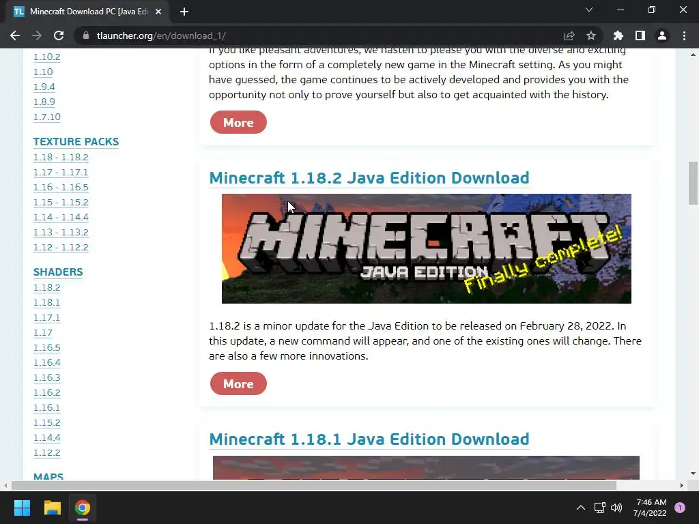This screenshot has width=699, height=524.
Task: Open the 1.9.4 sidebar link
Action: click(x=44, y=87)
